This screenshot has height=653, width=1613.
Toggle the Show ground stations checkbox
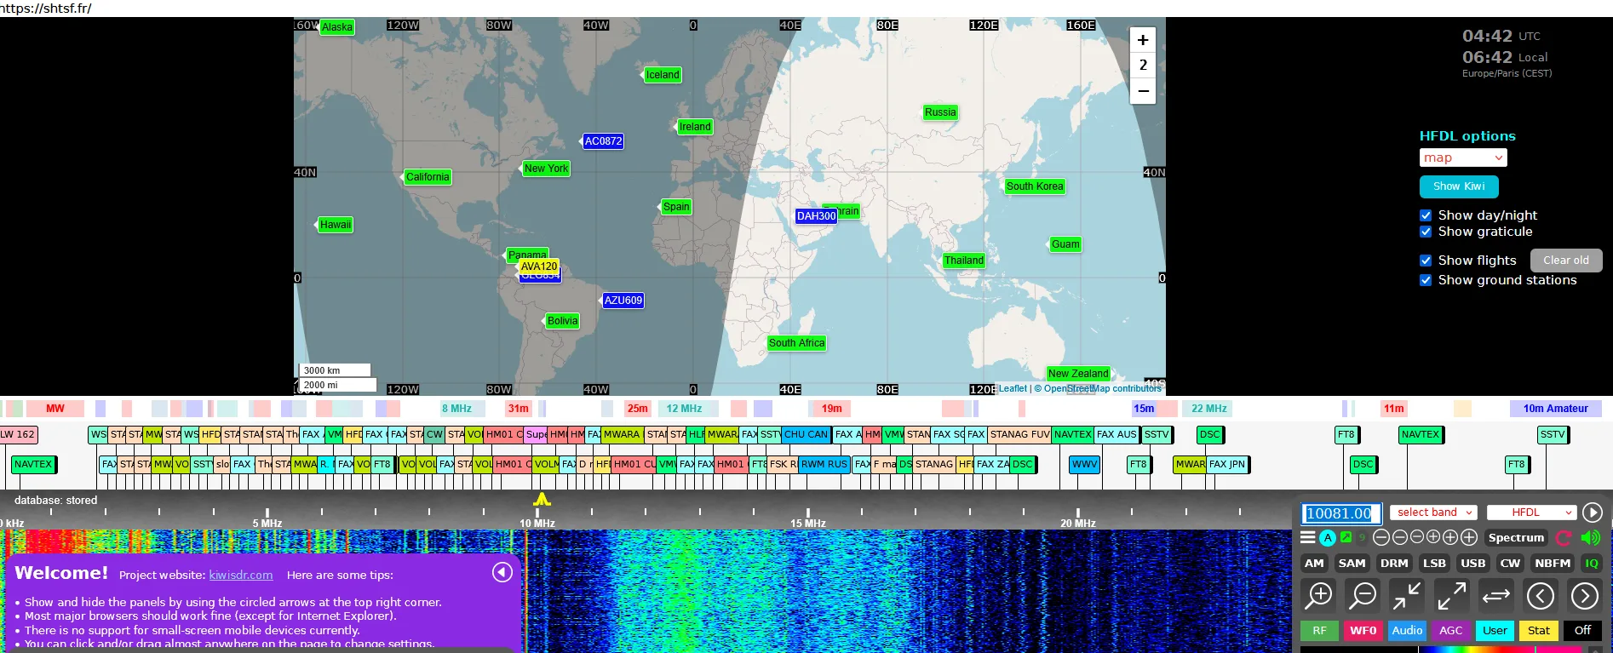1426,280
